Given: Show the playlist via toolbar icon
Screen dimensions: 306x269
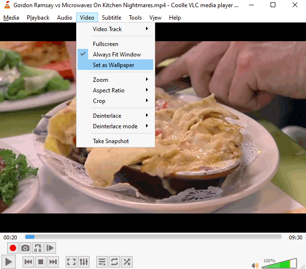Looking at the screenshot, I should tap(102, 262).
